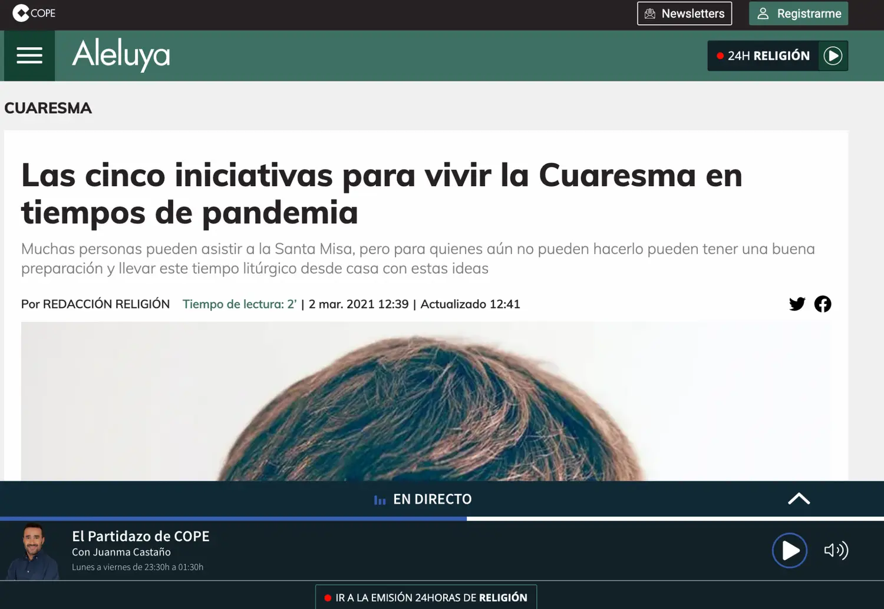Expand the live player with chevron arrow

pos(799,499)
